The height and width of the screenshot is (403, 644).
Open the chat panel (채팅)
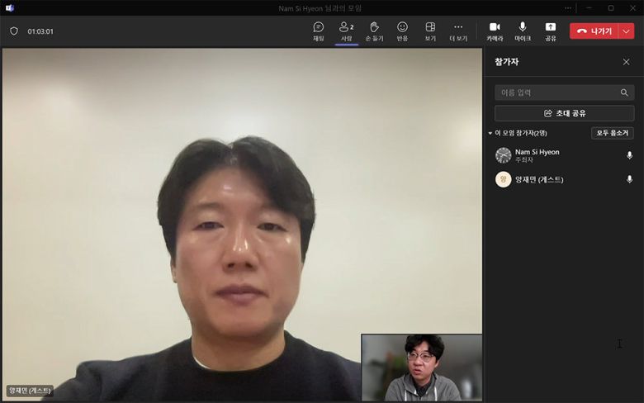pyautogui.click(x=319, y=31)
